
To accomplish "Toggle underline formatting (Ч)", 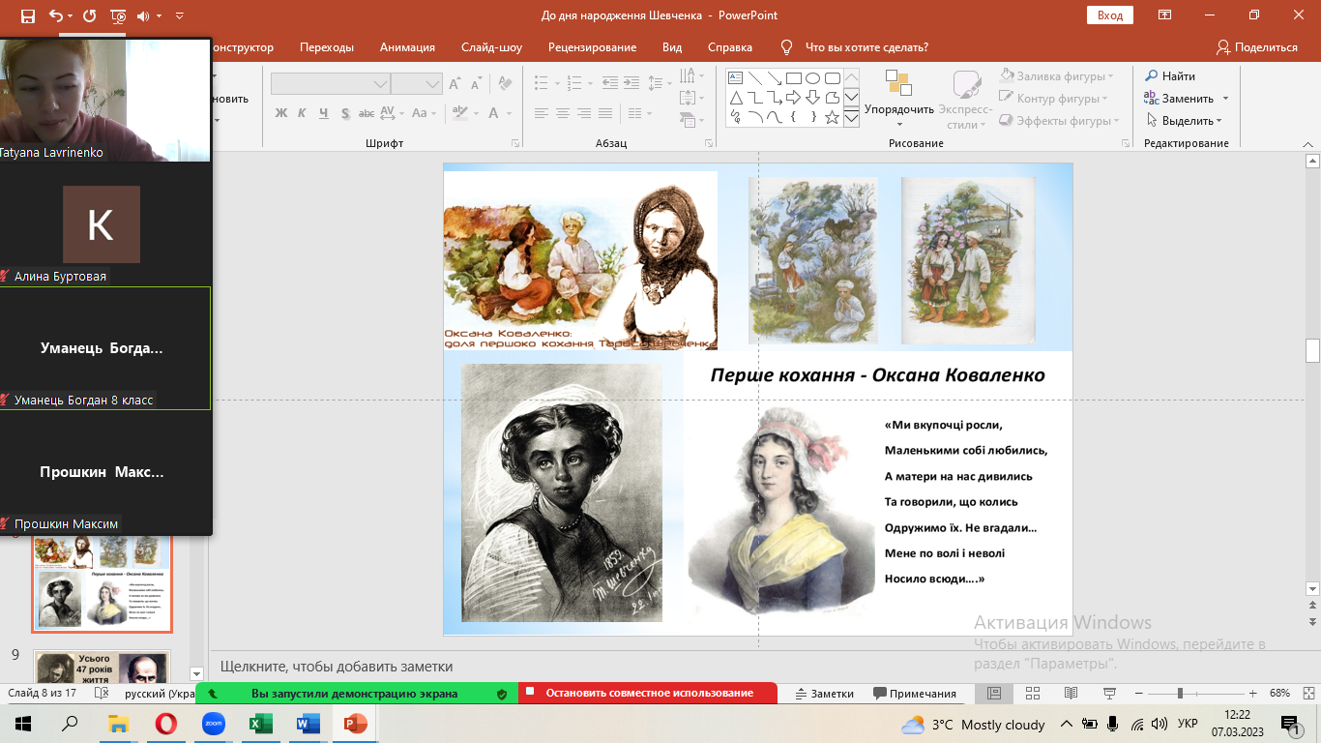I will coord(323,113).
